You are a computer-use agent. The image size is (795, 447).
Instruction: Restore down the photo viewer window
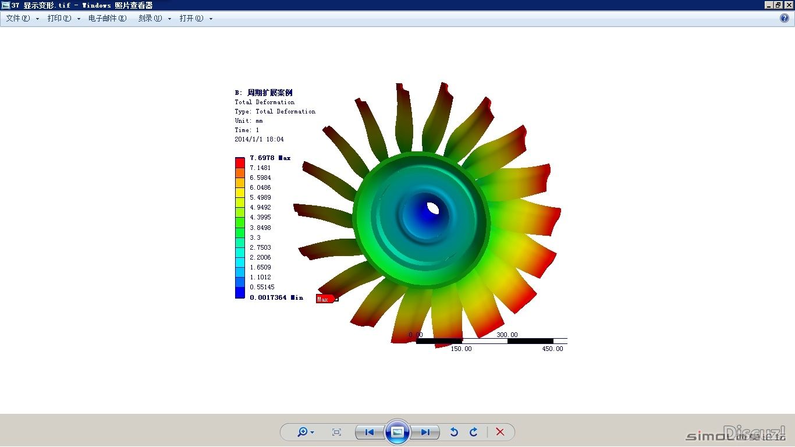click(778, 5)
